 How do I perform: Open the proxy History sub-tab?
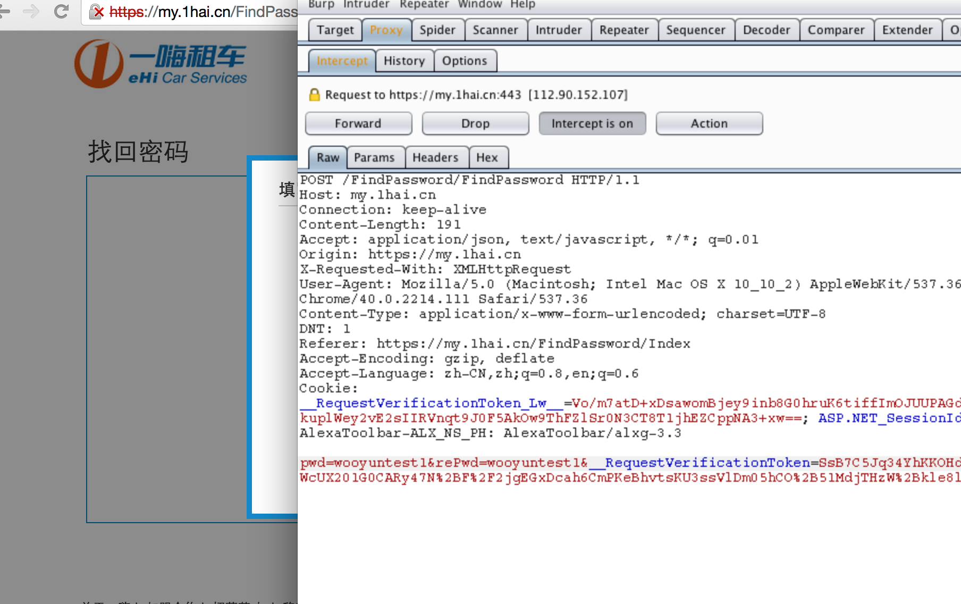(404, 61)
